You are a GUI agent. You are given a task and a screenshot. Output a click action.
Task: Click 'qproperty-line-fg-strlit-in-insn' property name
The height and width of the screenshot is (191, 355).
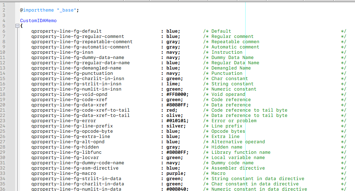[x=76, y=84]
